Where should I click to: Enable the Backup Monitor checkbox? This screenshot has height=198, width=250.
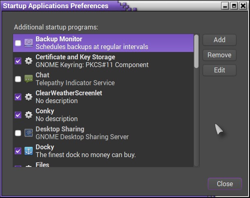tap(18, 43)
